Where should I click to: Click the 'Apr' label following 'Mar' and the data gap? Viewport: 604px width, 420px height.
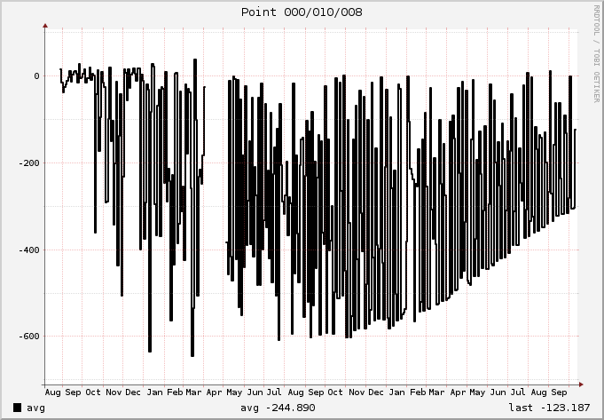coord(214,392)
